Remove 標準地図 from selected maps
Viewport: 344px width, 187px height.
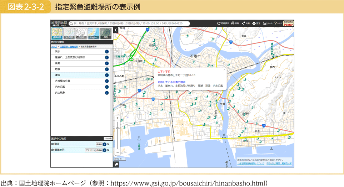tap(108, 150)
